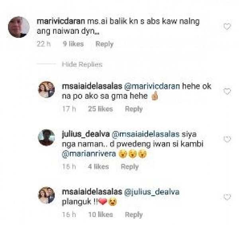Open julius_dealva's profile picture
239x225 pixels.
(x=46, y=137)
